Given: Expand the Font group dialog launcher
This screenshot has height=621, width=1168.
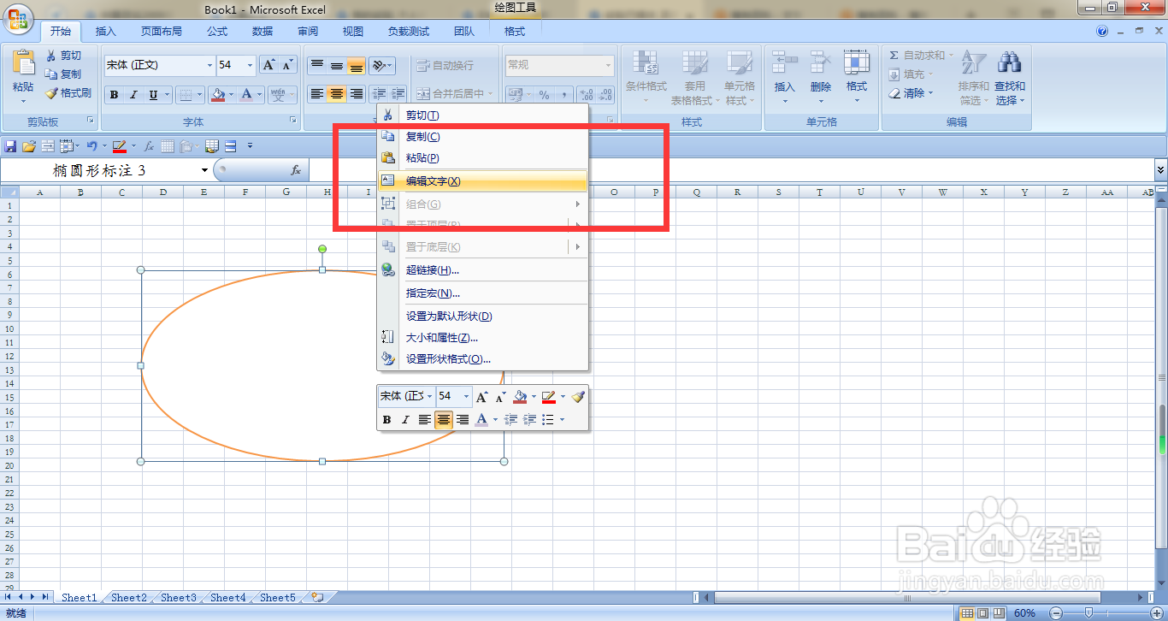Looking at the screenshot, I should (293, 121).
